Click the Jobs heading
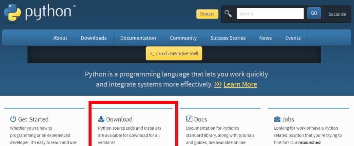 click(288, 119)
